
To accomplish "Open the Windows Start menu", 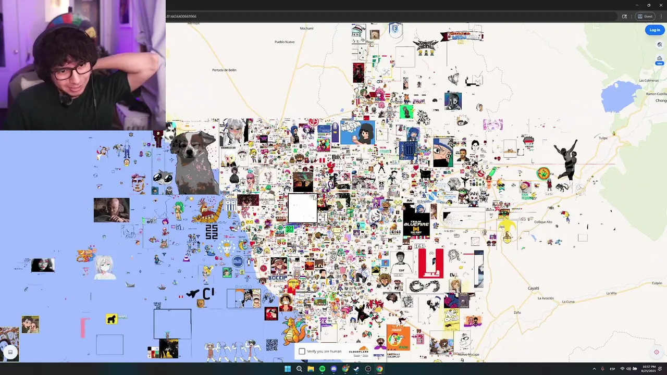I will [287, 369].
